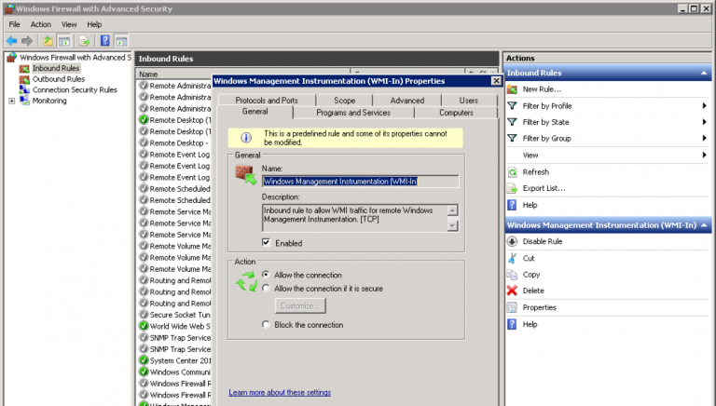Select Secure Socket Tun rule row
The width and height of the screenshot is (716, 406).
[174, 315]
